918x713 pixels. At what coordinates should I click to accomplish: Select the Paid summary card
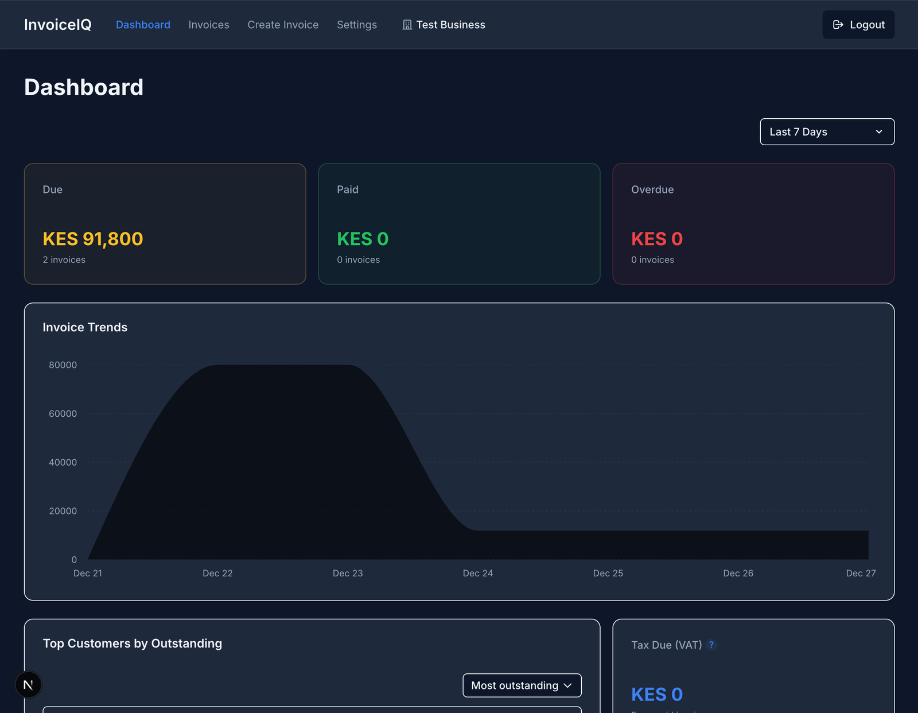point(459,224)
